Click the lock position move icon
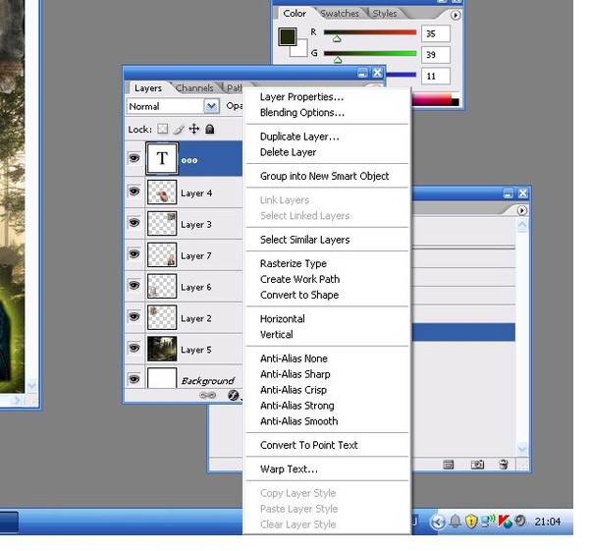The image size is (589, 551). (x=194, y=130)
